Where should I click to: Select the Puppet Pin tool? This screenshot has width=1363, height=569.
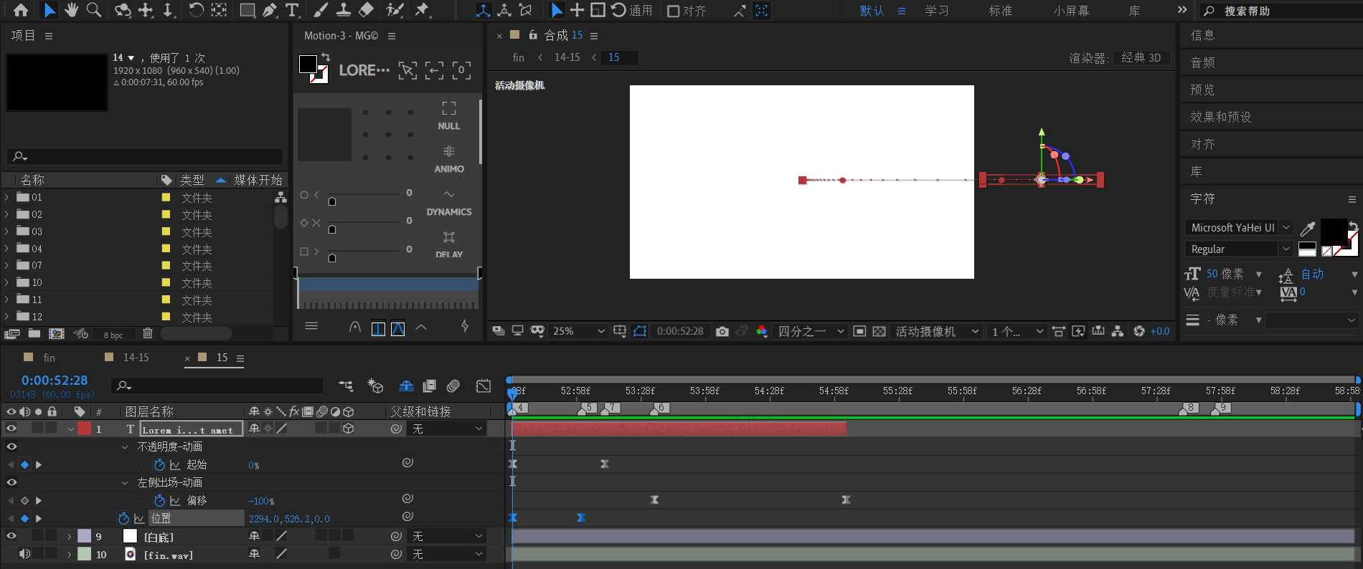coord(423,10)
